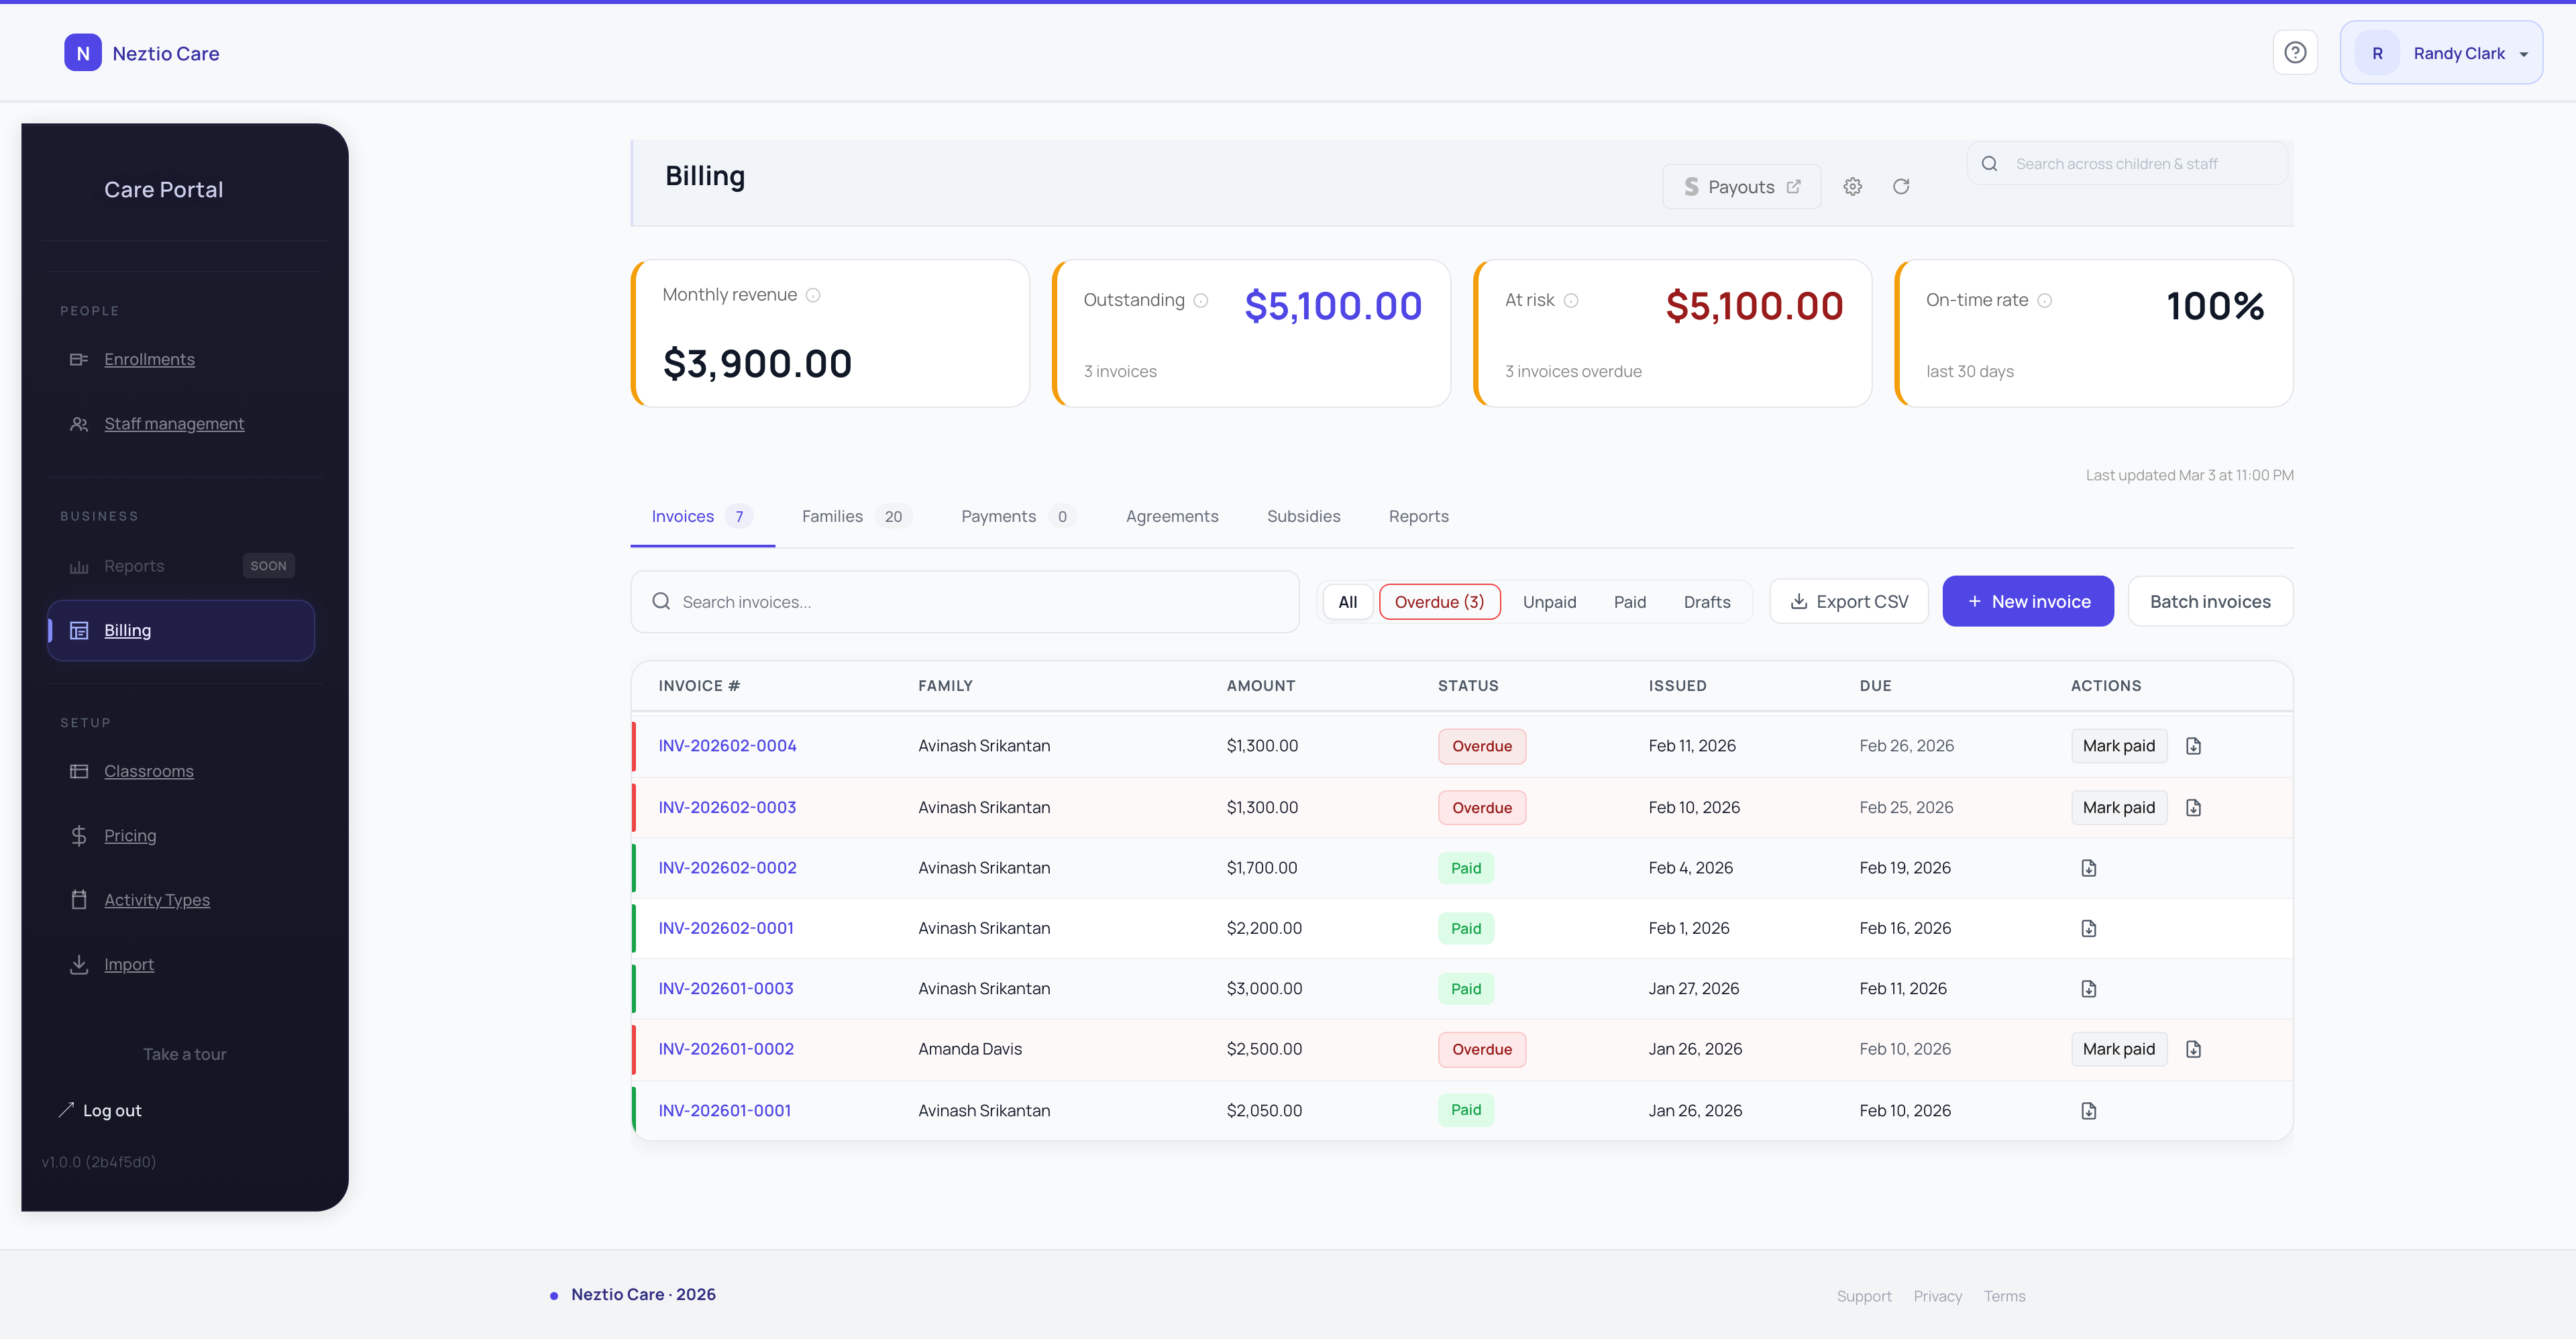This screenshot has width=2576, height=1339.
Task: Create a new invoice
Action: [x=2028, y=601]
